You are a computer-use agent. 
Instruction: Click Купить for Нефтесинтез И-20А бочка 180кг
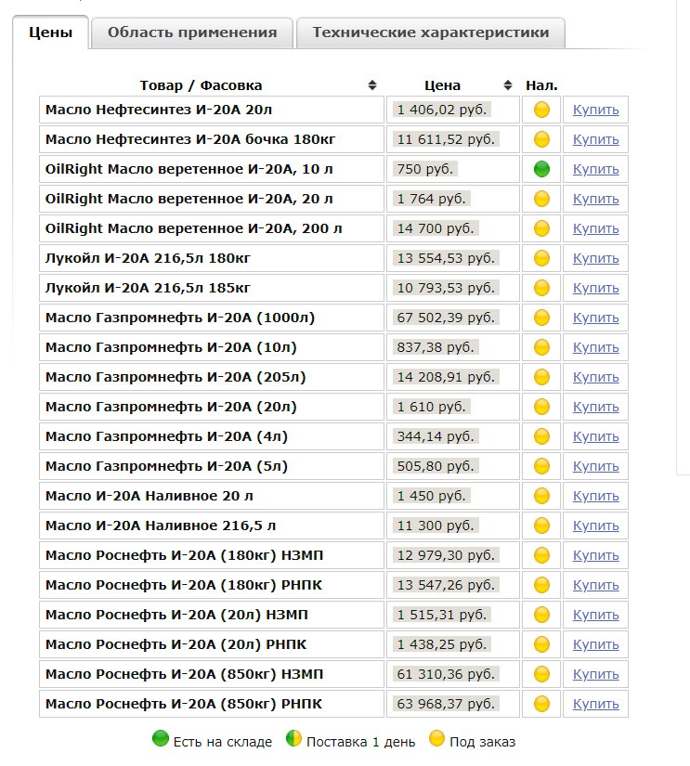point(595,139)
